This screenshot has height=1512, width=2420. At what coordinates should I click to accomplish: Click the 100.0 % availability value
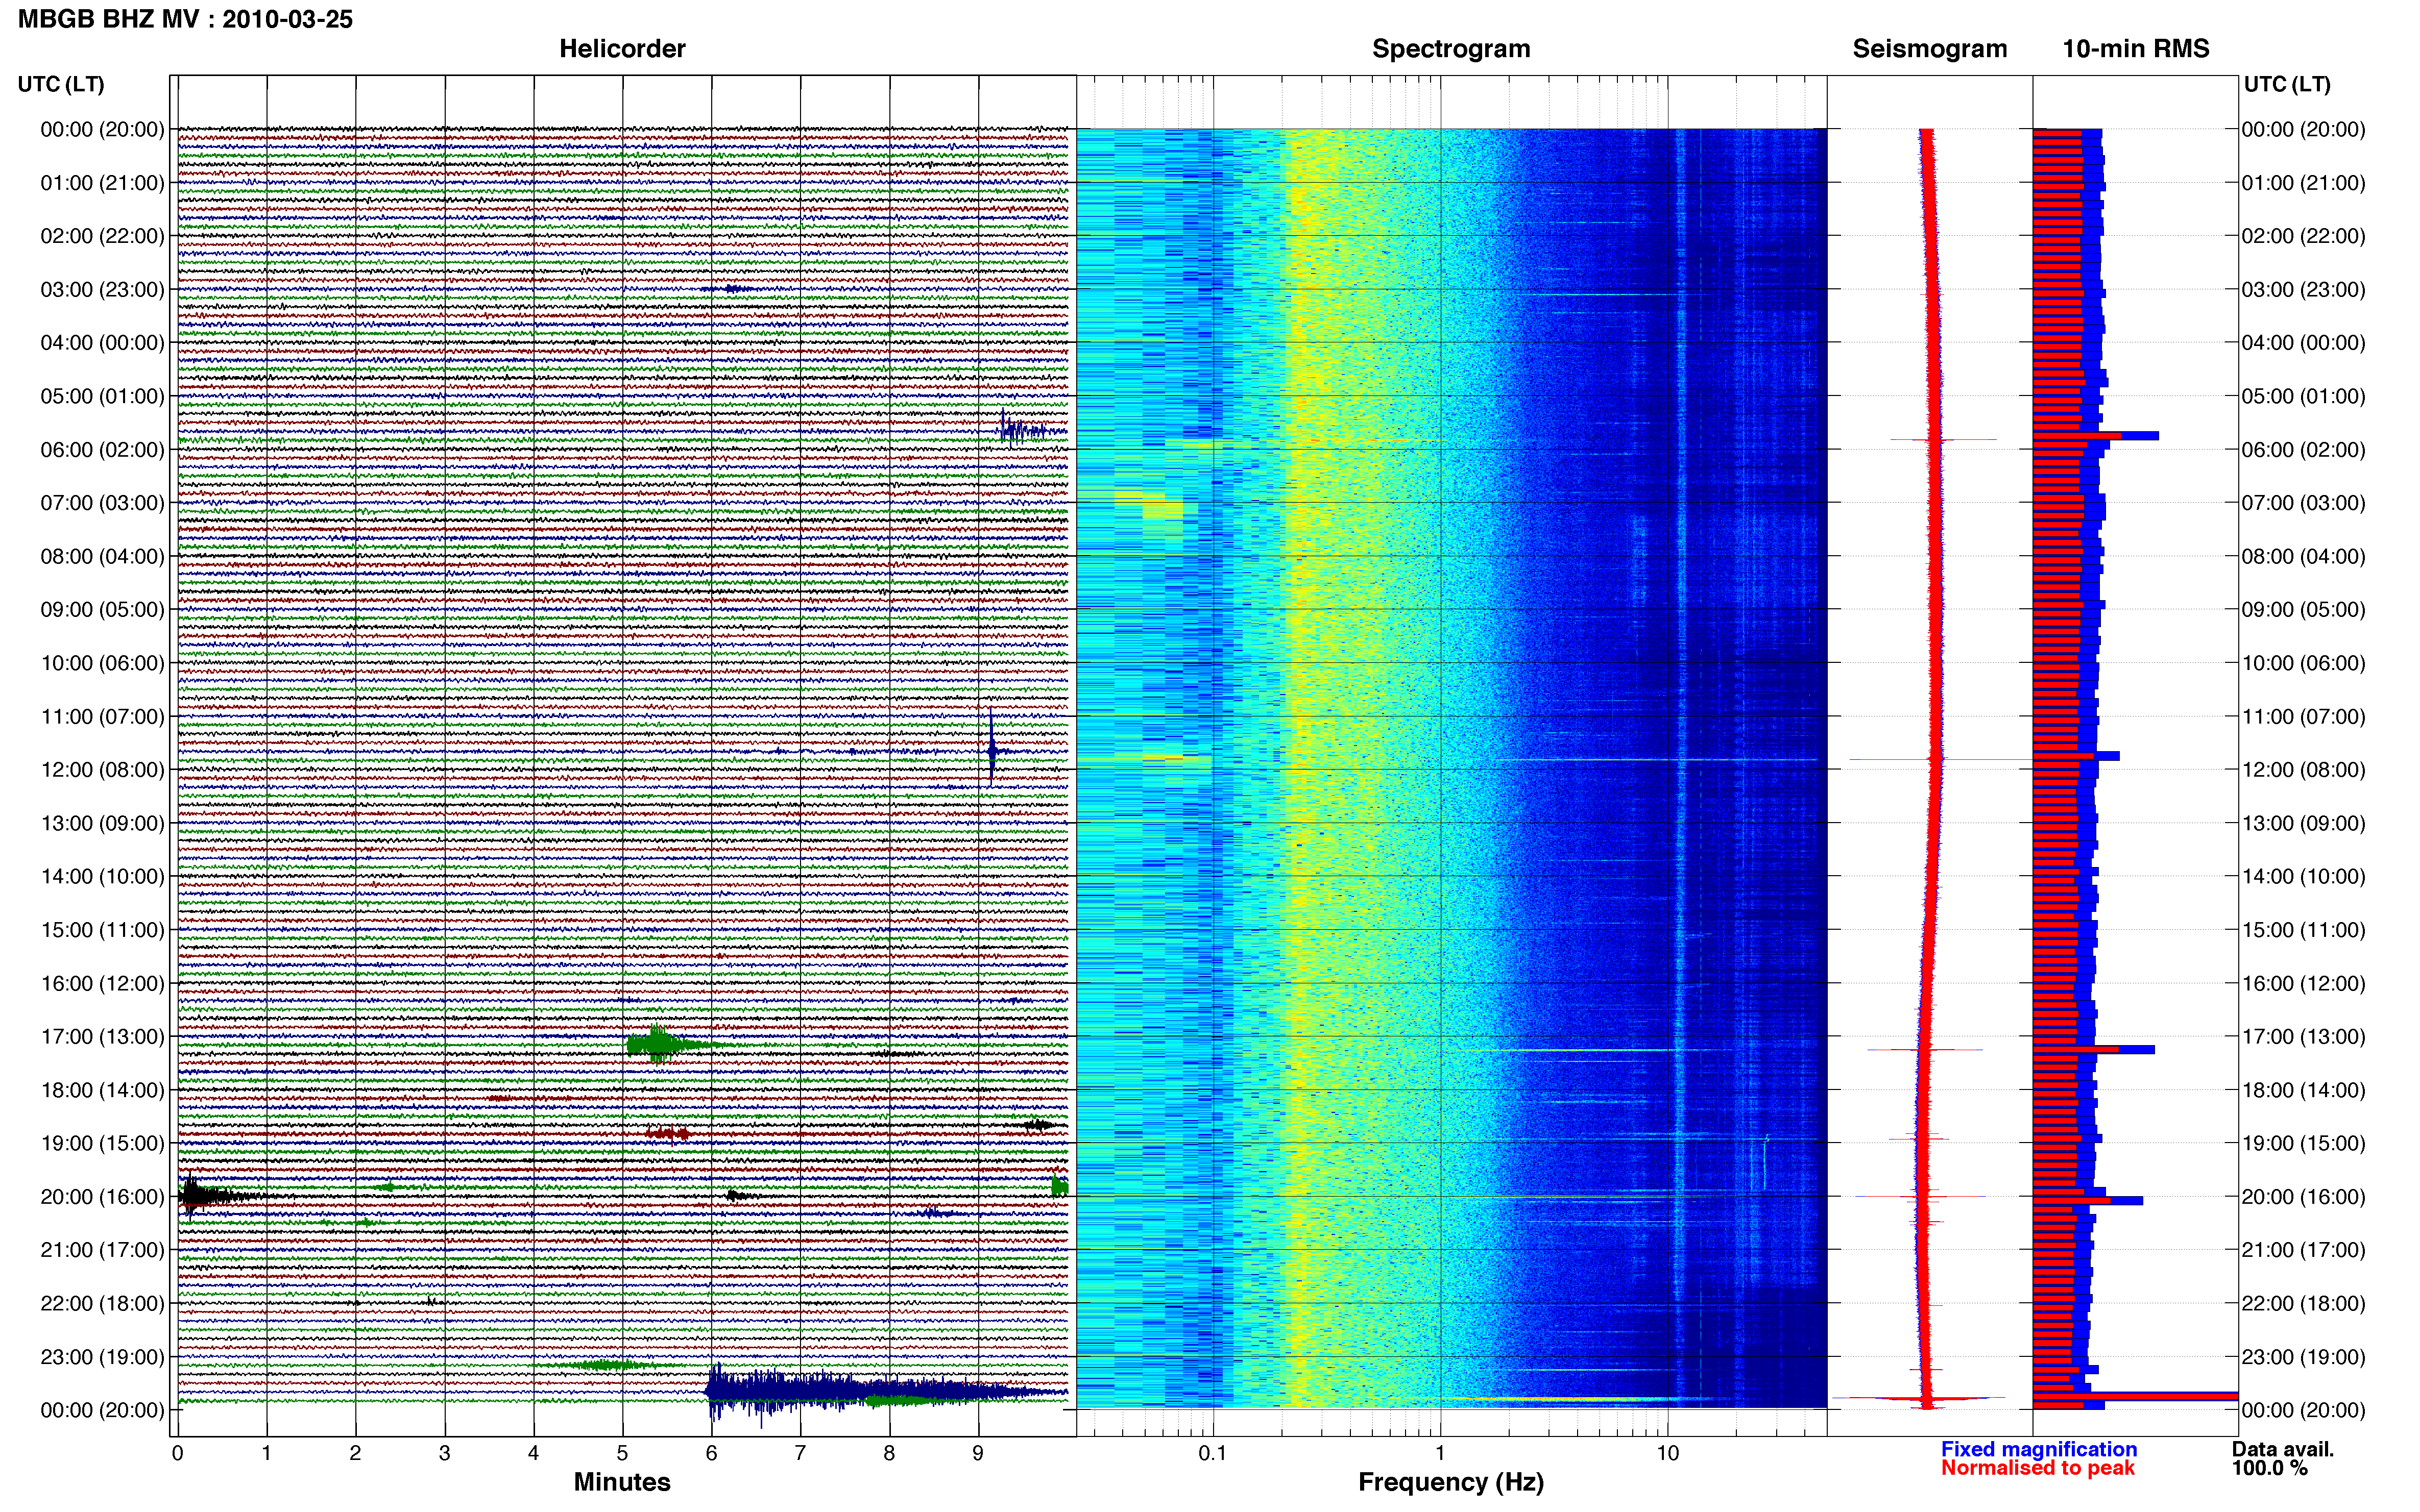[x=2269, y=1468]
